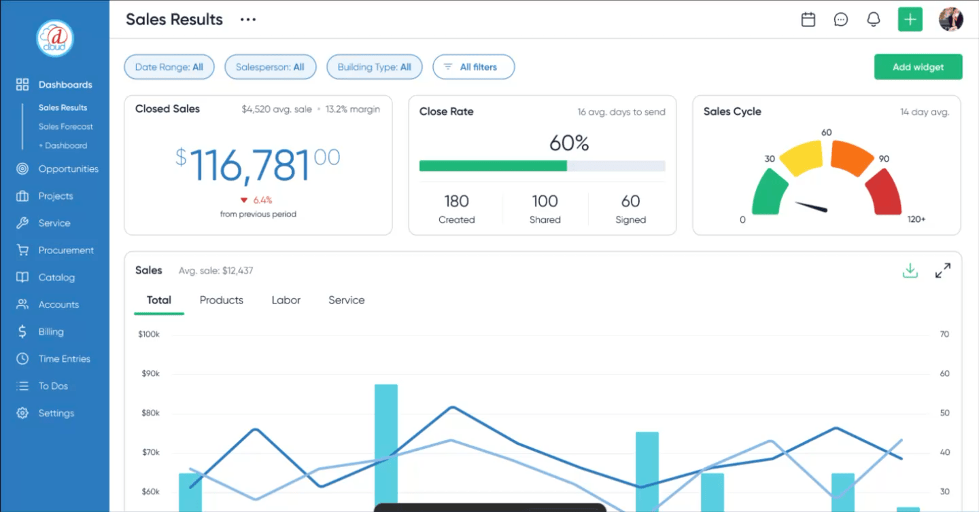Open the Opportunities section from sidebar

[x=69, y=168]
